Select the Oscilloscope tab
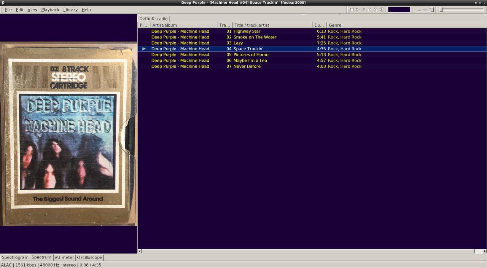The height and width of the screenshot is (268, 487). [x=89, y=257]
